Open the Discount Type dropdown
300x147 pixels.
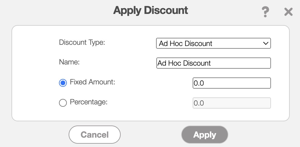coord(213,43)
